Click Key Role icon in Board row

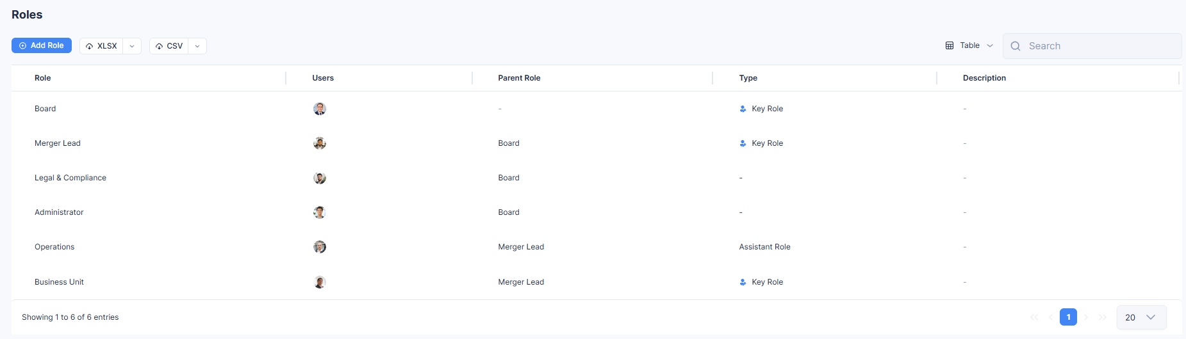743,109
